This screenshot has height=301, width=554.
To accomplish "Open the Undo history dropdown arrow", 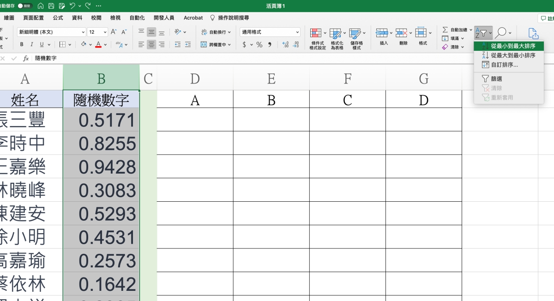I will (79, 6).
